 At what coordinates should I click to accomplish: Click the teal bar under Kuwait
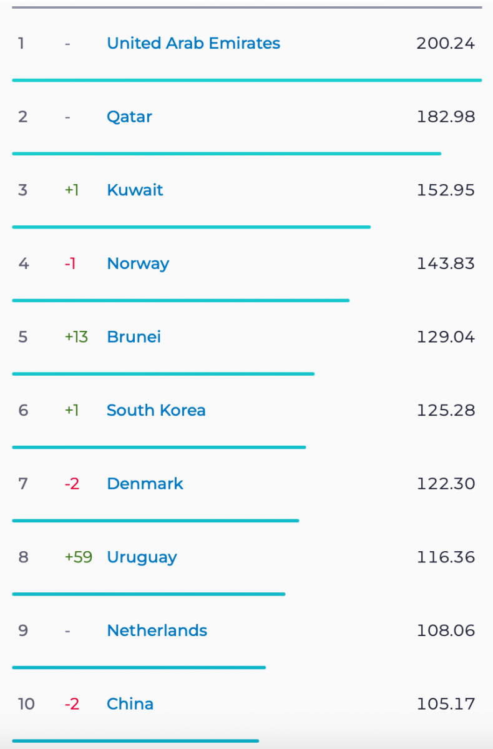point(191,227)
